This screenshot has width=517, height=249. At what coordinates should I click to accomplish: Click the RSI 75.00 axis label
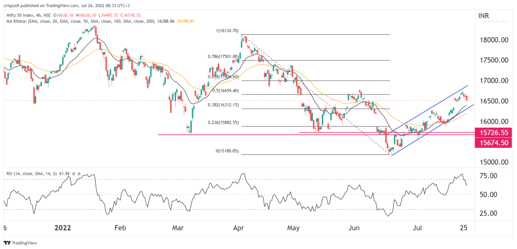click(488, 176)
